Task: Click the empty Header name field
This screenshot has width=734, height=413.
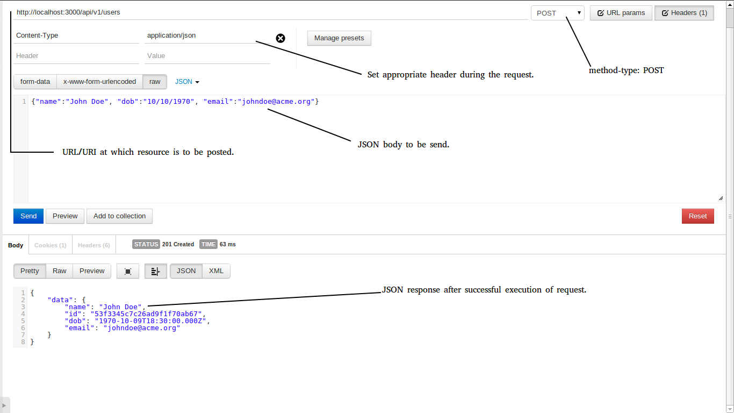Action: tap(76, 56)
